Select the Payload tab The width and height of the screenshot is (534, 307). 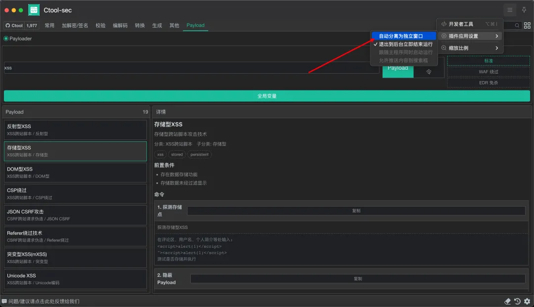pos(195,26)
